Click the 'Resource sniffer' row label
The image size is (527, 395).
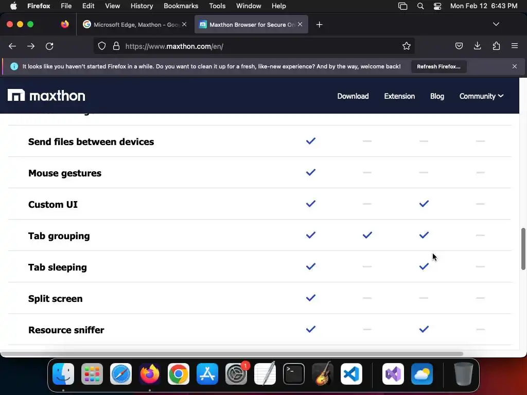pos(66,330)
